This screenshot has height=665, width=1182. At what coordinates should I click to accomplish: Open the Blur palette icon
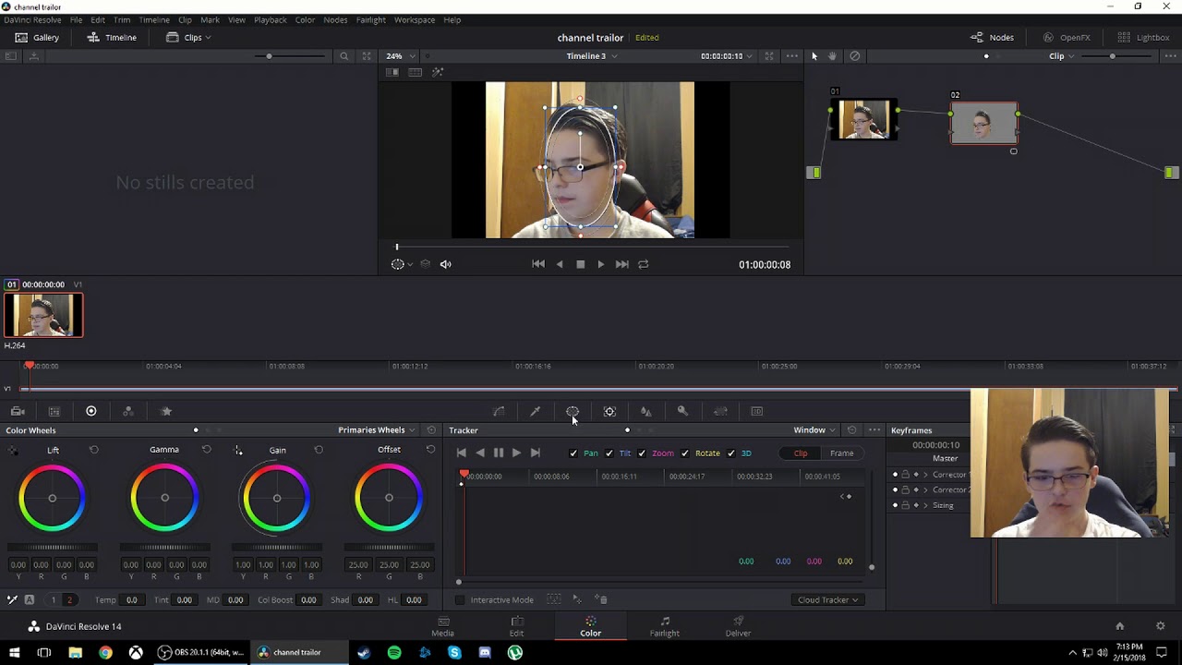645,411
